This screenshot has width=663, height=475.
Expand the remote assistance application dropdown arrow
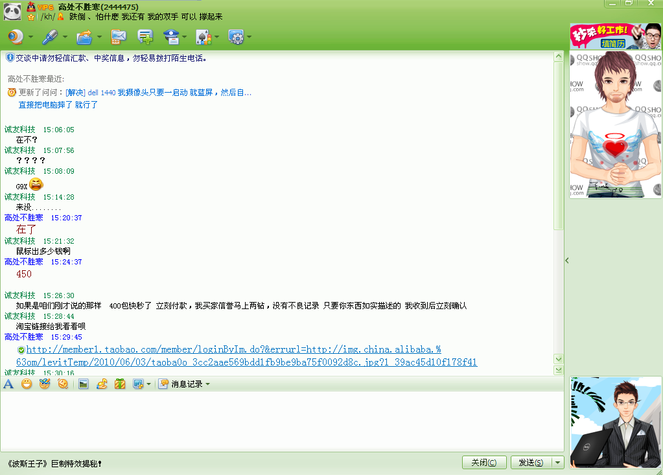(x=249, y=37)
